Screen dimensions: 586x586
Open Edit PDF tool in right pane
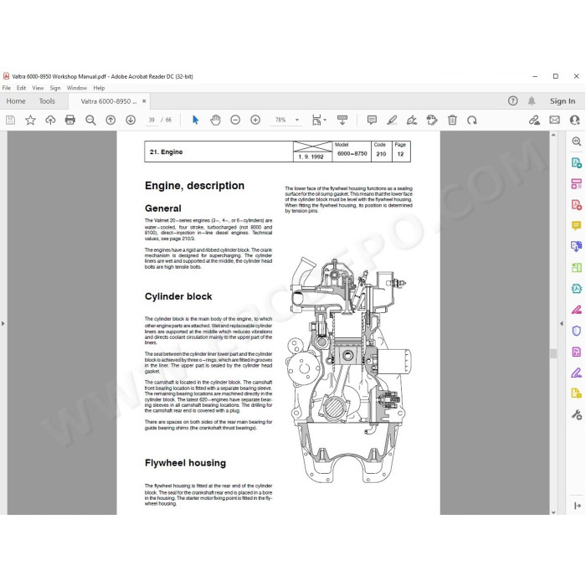tap(576, 183)
